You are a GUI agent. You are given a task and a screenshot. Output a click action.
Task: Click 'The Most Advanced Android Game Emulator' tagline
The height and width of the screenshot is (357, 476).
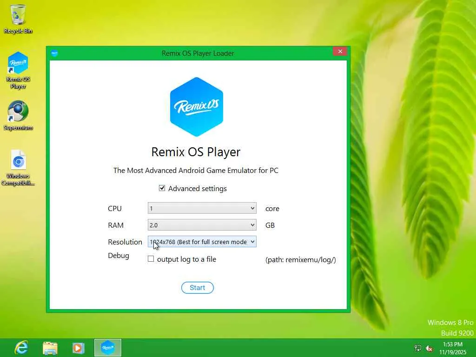(x=196, y=170)
